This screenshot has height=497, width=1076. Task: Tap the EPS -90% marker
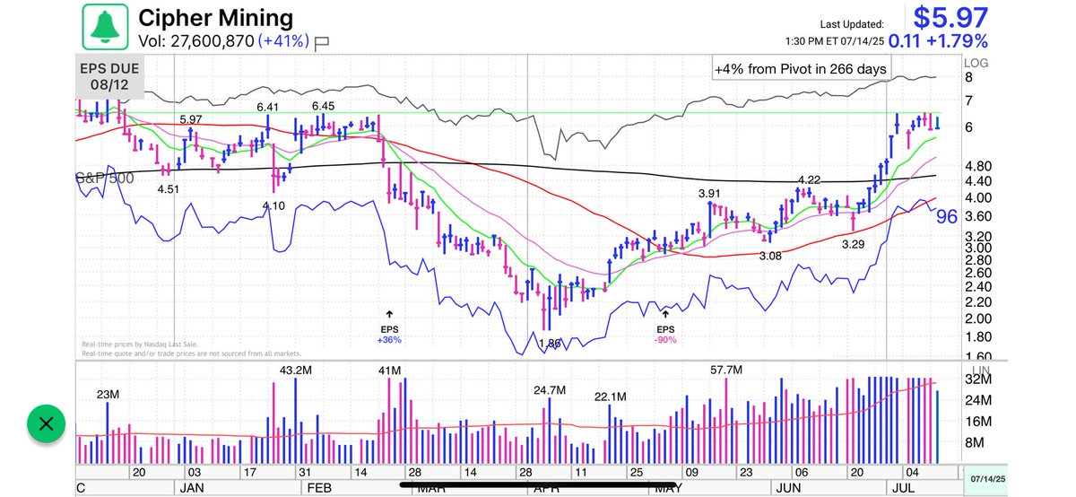pos(664,327)
